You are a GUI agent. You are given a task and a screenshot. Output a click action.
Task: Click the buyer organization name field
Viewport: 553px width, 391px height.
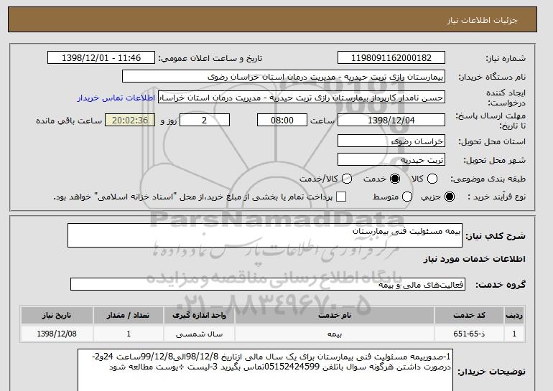pyautogui.click(x=284, y=77)
